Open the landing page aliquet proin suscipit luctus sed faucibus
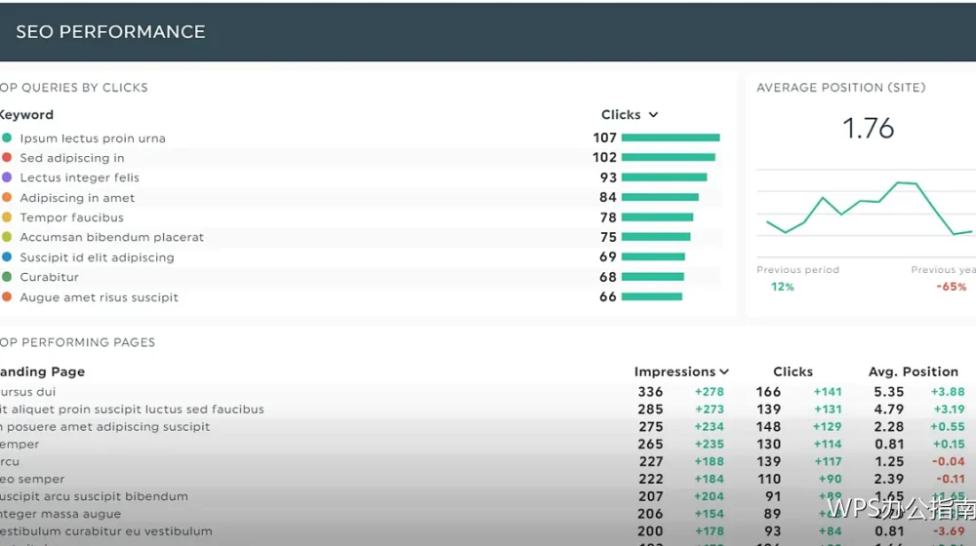 tap(132, 409)
